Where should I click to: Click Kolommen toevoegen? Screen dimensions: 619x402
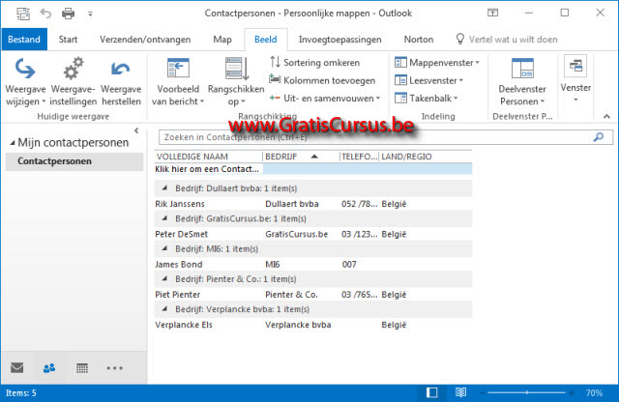(x=322, y=80)
